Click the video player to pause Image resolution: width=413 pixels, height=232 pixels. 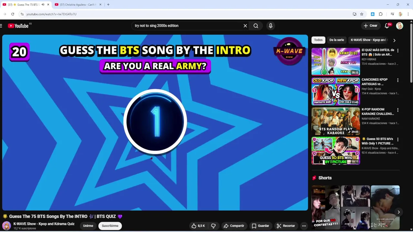(155, 122)
